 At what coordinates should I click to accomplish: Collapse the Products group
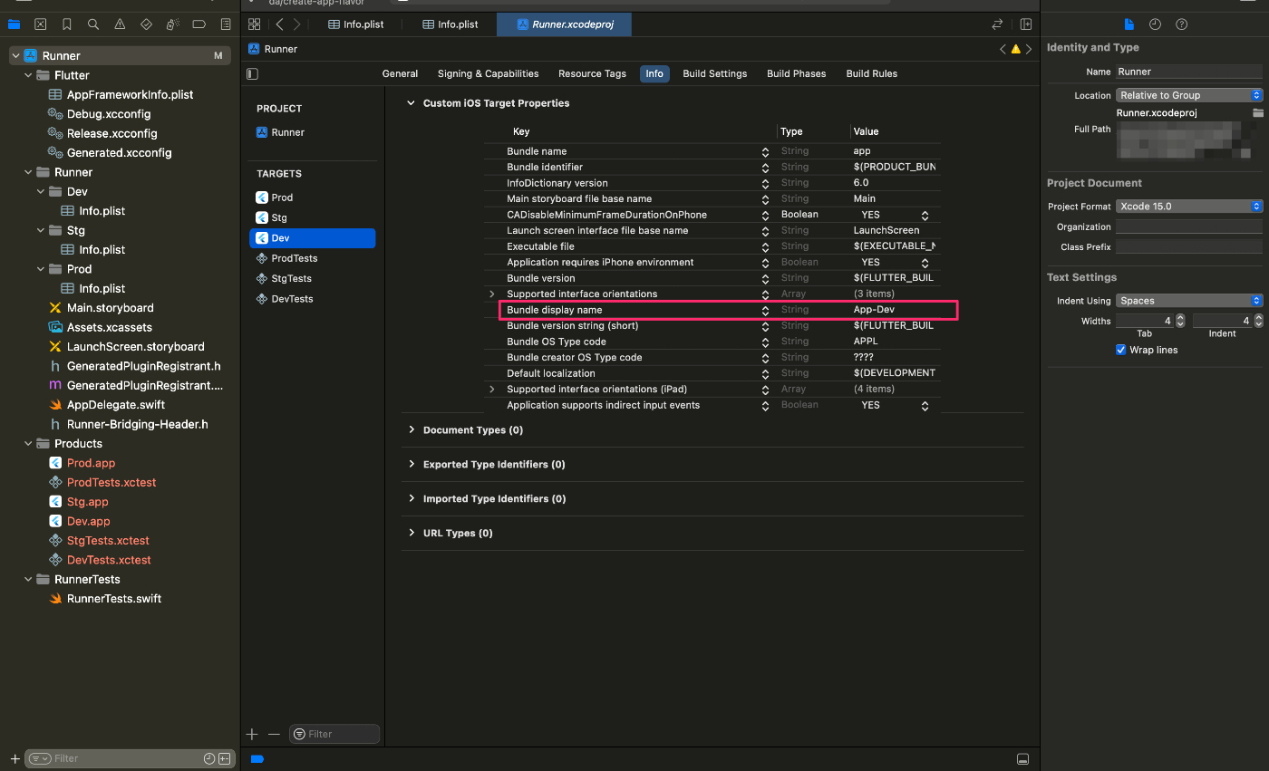pos(28,444)
